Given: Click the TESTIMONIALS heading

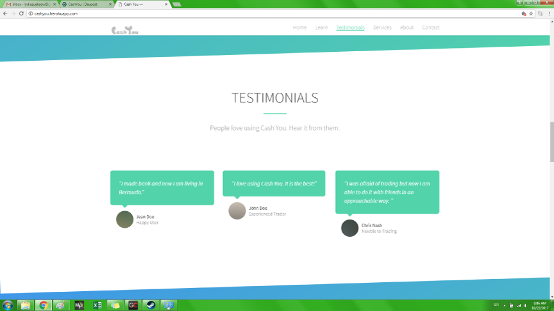Looking at the screenshot, I should click(275, 98).
